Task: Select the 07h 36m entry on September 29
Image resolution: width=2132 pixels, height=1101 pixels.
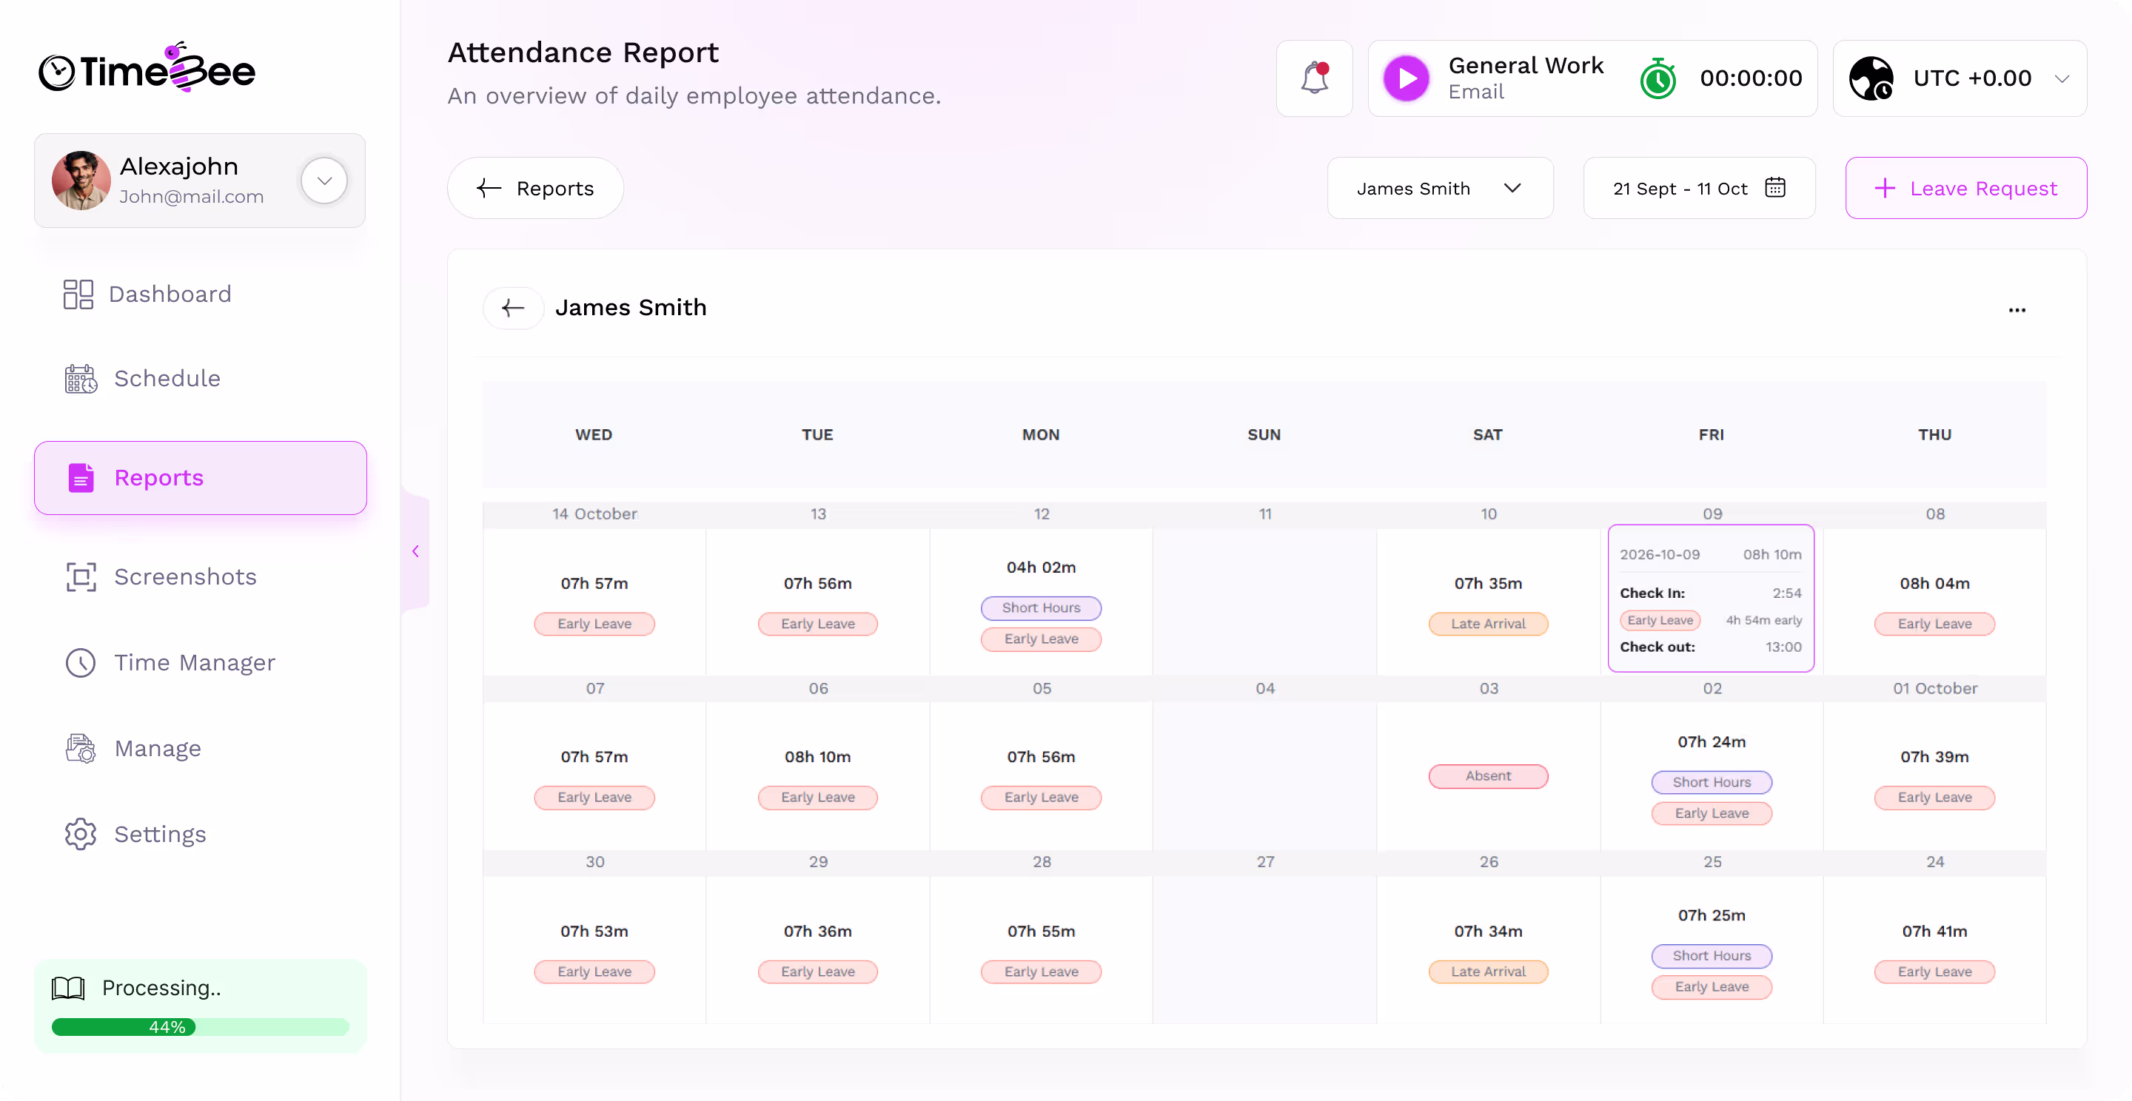Action: click(x=817, y=932)
